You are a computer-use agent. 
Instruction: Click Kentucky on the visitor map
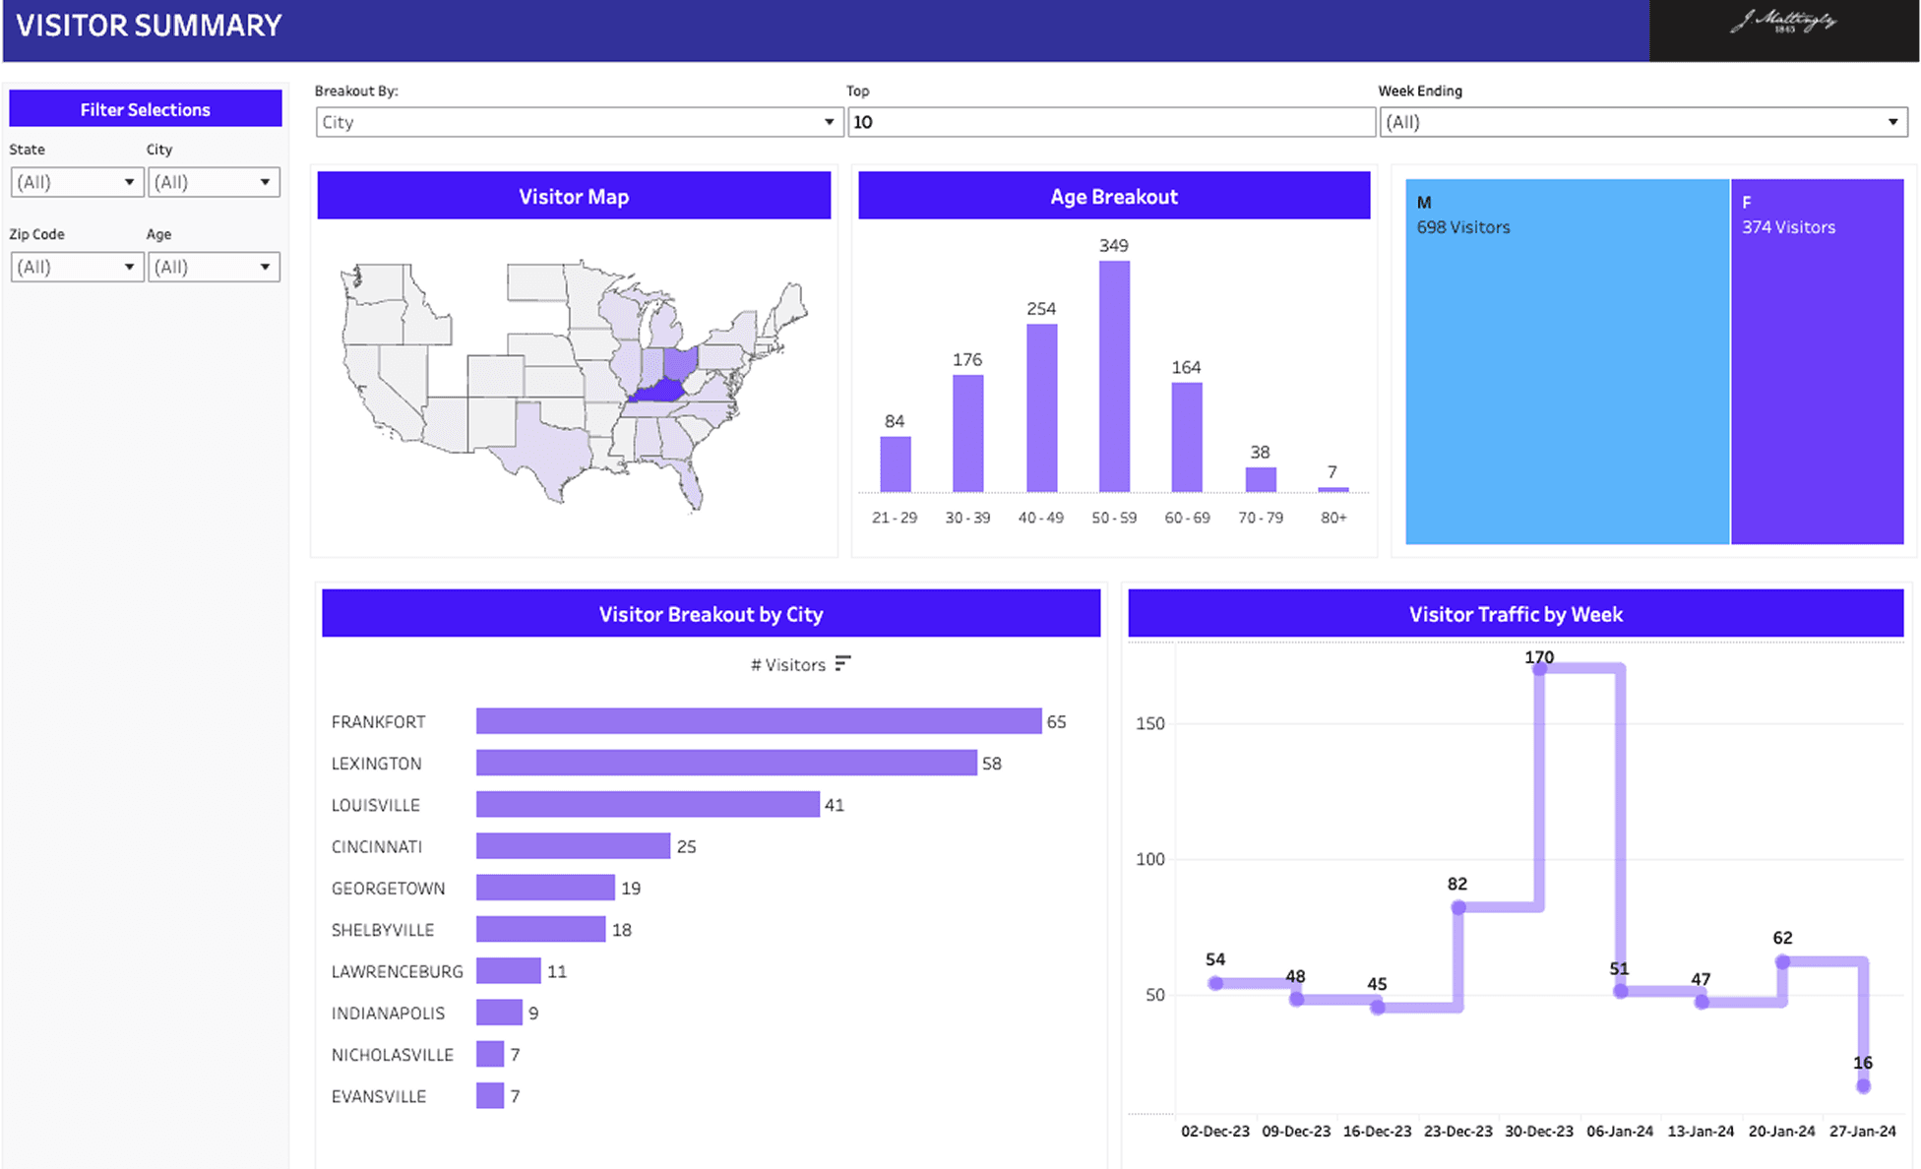click(661, 392)
